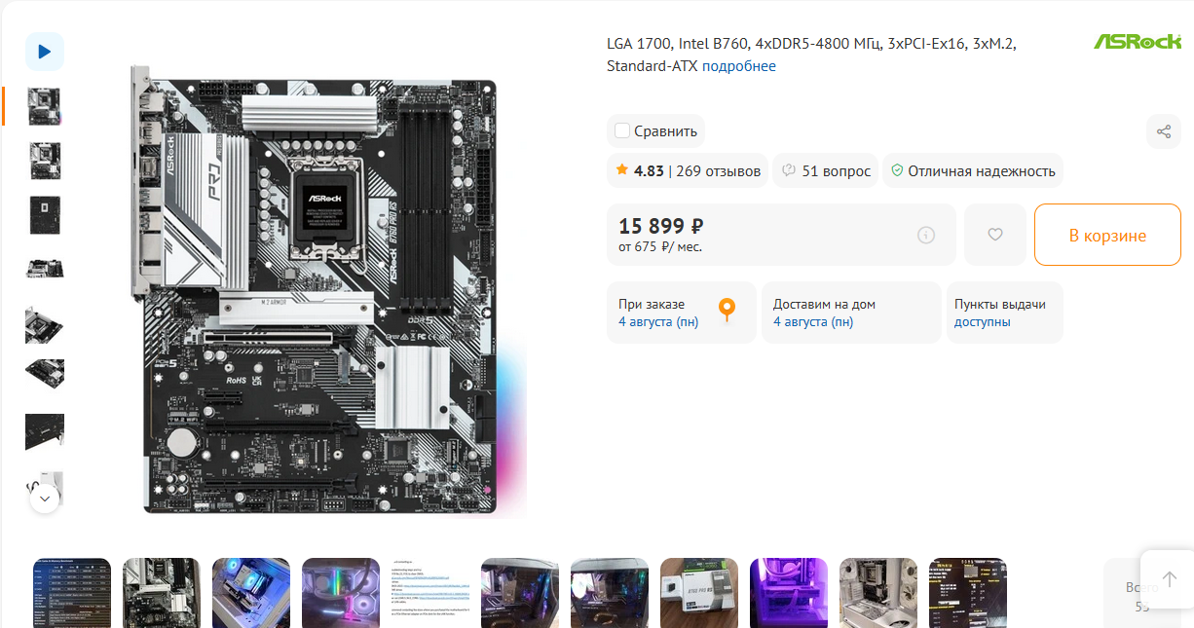Select the dark motherboard back-side thumbnail

(45, 215)
